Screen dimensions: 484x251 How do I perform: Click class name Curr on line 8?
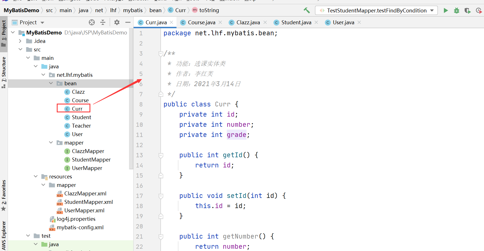(x=223, y=104)
